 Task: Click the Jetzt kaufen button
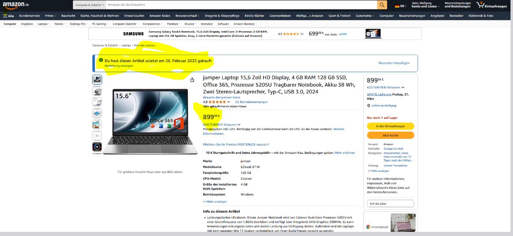[390, 135]
